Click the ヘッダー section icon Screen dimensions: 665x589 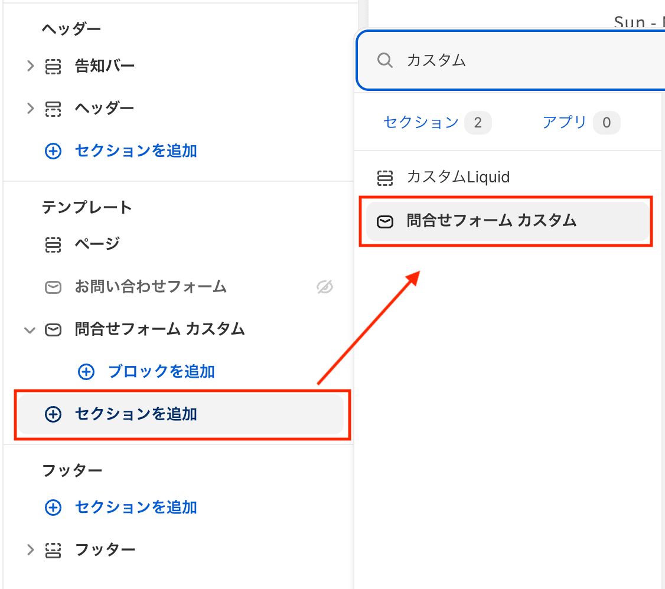(x=54, y=108)
